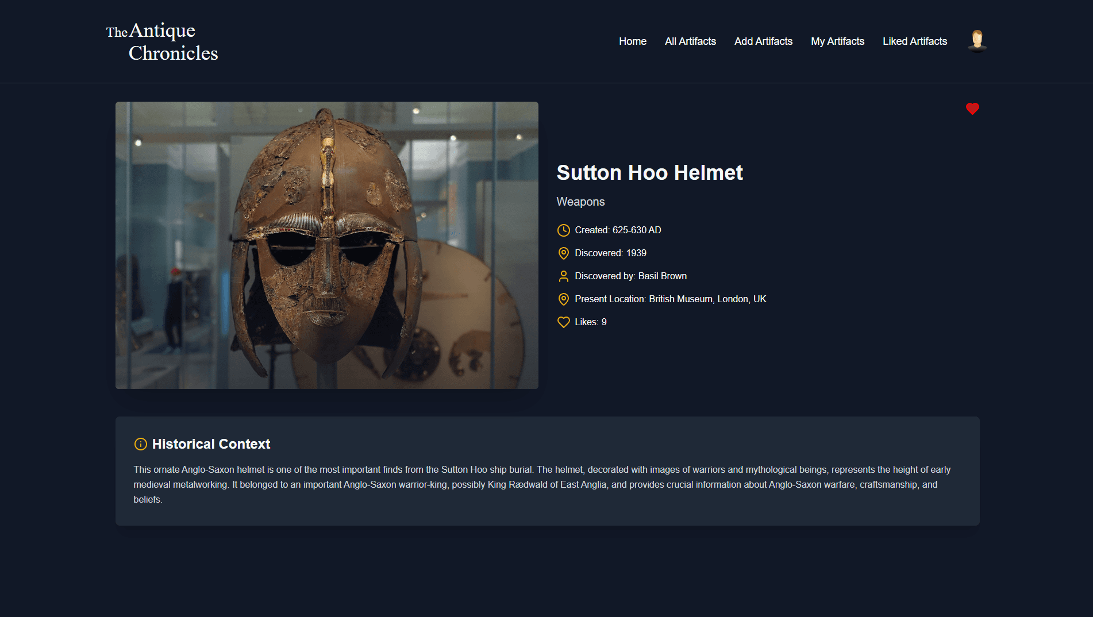Open the All Artifacts page
The width and height of the screenshot is (1093, 617).
tap(690, 41)
